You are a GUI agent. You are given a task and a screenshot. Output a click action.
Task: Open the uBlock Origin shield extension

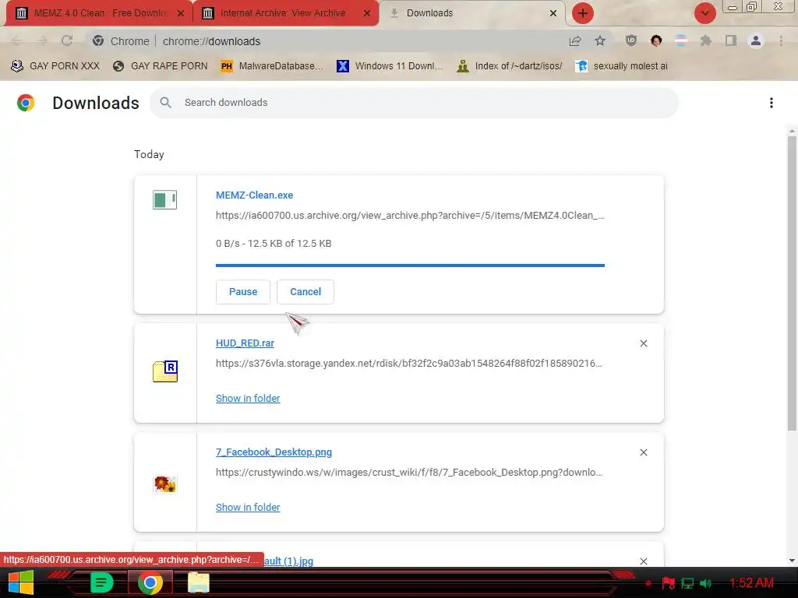631,40
